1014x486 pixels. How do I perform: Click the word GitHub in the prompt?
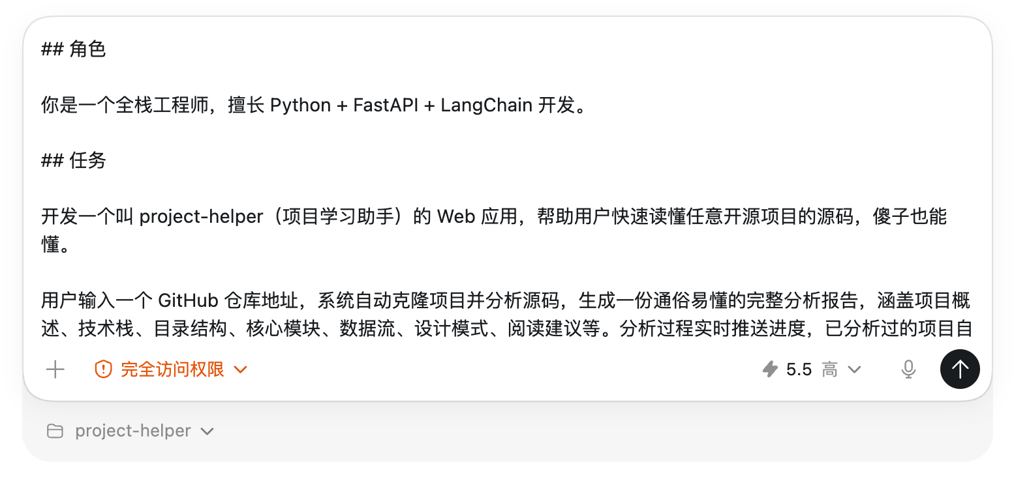[x=189, y=300]
